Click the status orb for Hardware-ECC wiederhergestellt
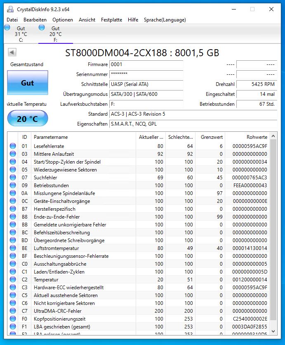 13,287
